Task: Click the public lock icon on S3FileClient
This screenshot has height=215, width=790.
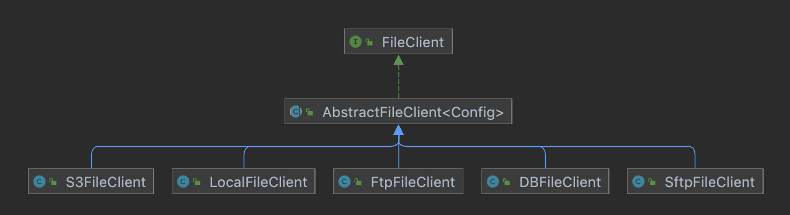Action: (53, 182)
